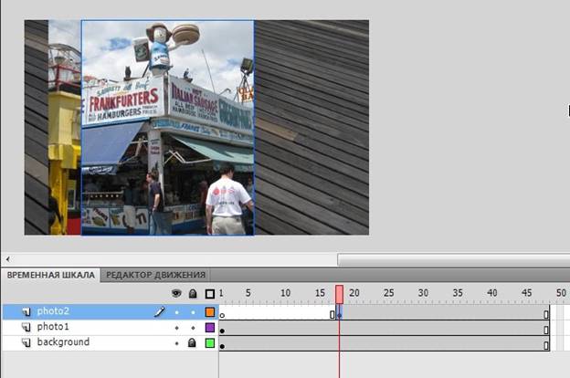Viewport: 570px width, 378px height.
Task: Select the frankfurters photo on stage
Action: [x=167, y=128]
